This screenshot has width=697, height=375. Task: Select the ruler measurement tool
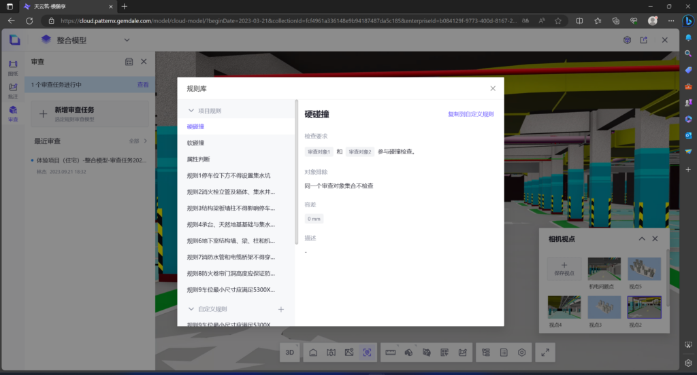pyautogui.click(x=391, y=353)
